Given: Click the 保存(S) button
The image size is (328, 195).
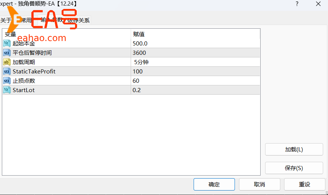Looking at the screenshot, I should (294, 168).
